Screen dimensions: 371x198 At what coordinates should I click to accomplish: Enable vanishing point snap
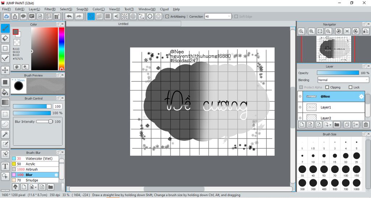[116, 16]
